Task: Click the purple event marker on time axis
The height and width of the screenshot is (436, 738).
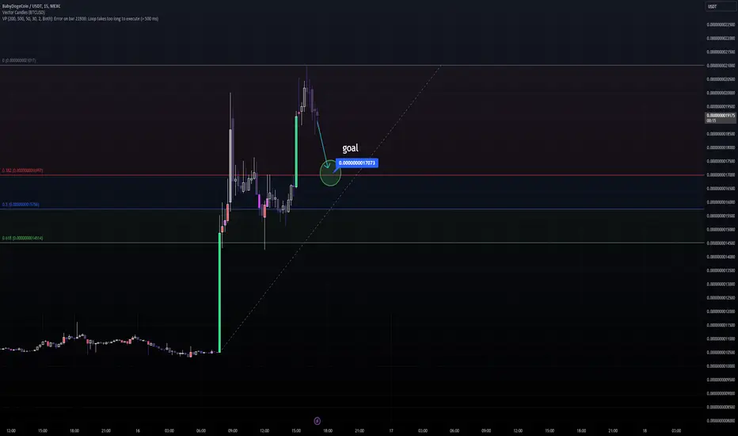Action: click(x=318, y=421)
